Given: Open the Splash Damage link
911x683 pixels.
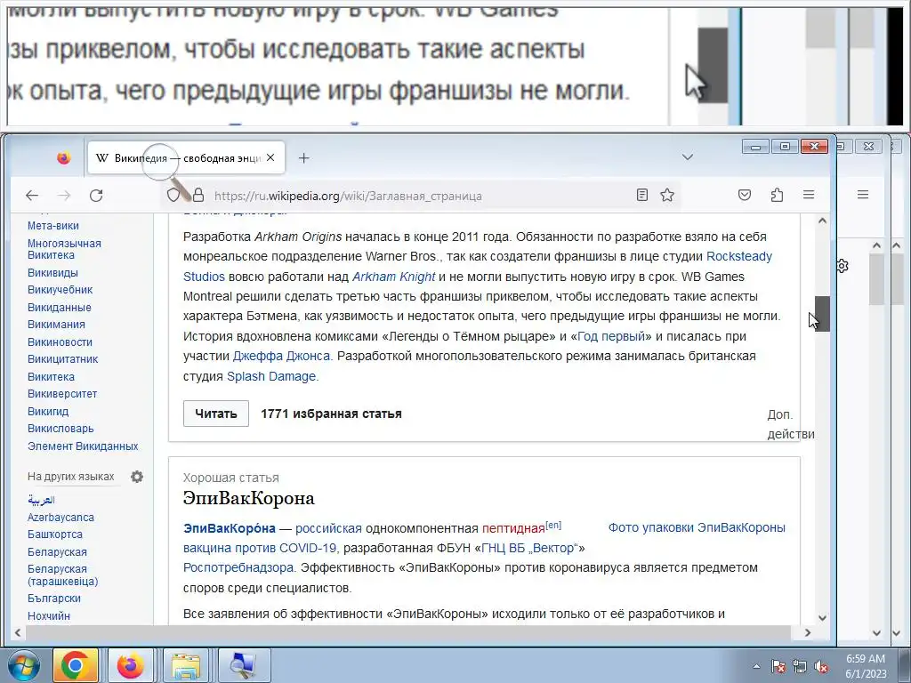Looking at the screenshot, I should (x=271, y=376).
